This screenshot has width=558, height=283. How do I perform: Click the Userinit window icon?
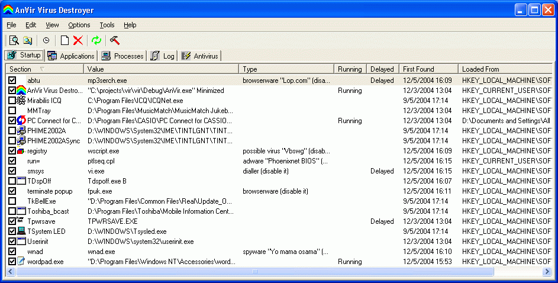click(x=21, y=241)
